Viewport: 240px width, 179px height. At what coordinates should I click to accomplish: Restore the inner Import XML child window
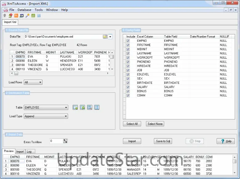pos(231,10)
